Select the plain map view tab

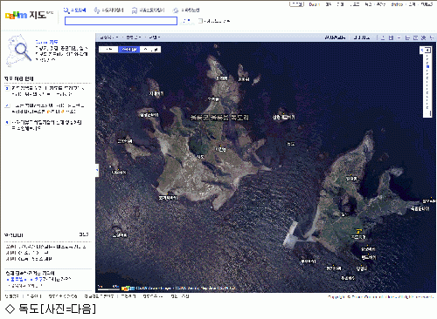[108, 50]
